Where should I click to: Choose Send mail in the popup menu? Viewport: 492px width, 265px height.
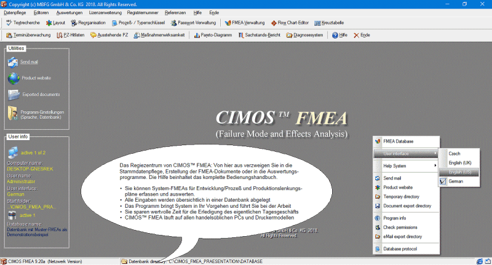click(407, 178)
